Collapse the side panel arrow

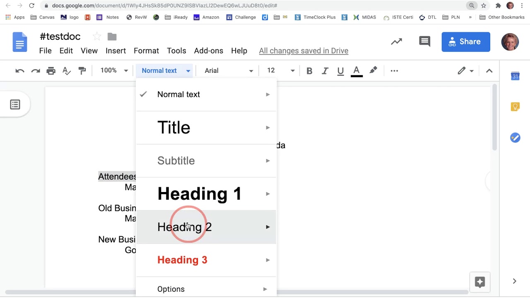pyautogui.click(x=515, y=281)
